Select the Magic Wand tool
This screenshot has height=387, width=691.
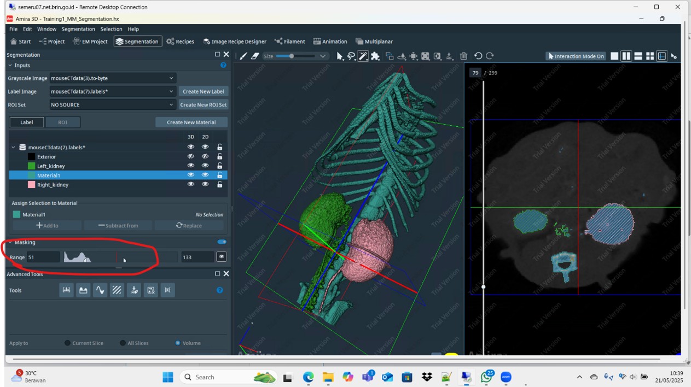[363, 55]
